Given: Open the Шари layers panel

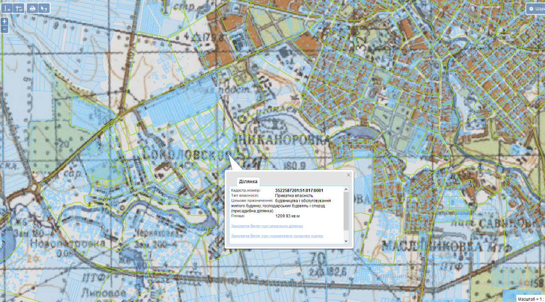Looking at the screenshot, I should (536, 9).
